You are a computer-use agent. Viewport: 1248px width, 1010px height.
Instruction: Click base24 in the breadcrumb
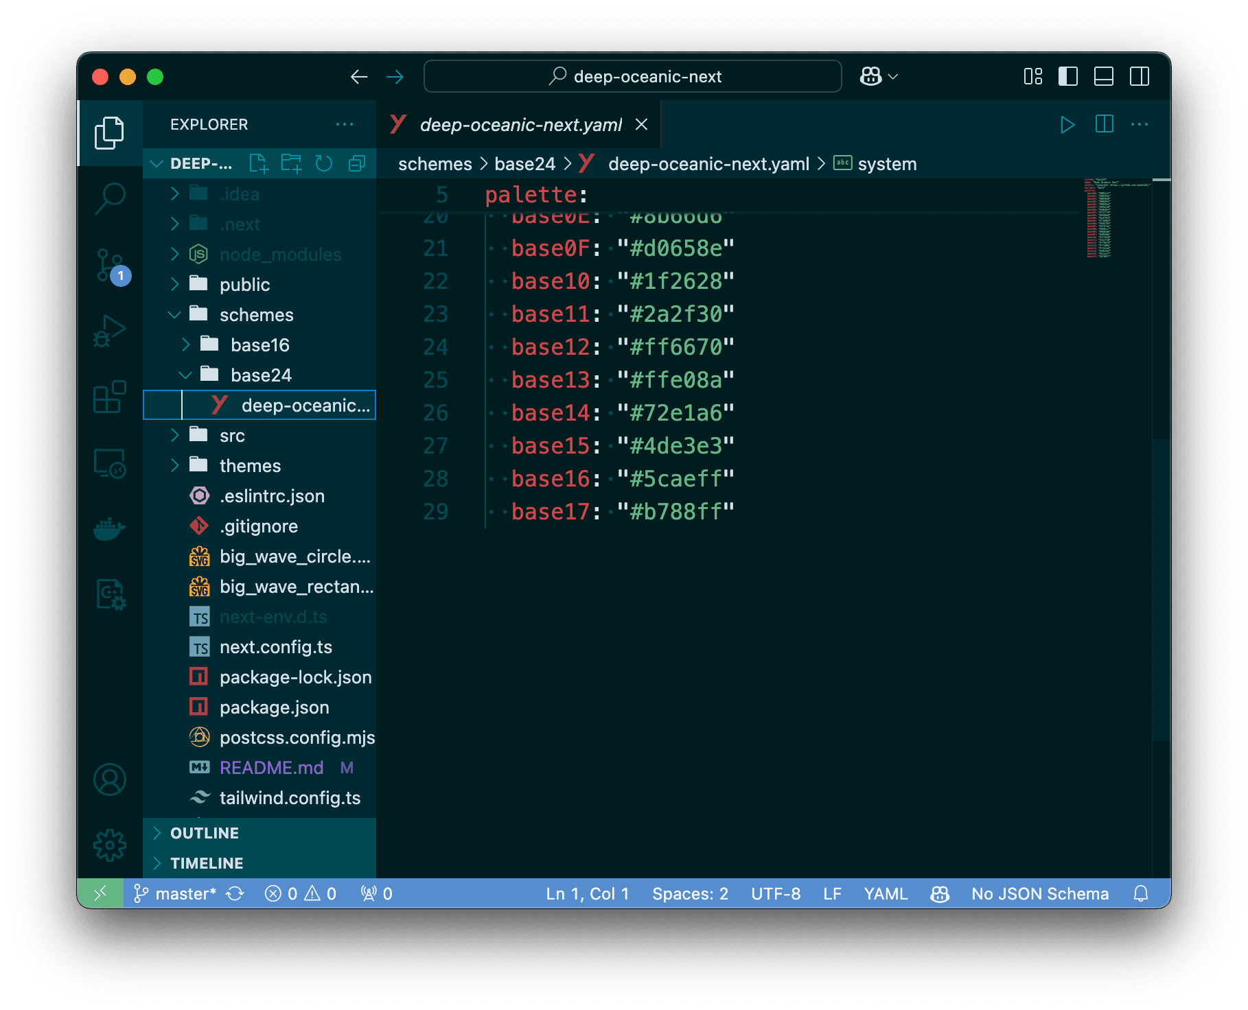pyautogui.click(x=524, y=164)
